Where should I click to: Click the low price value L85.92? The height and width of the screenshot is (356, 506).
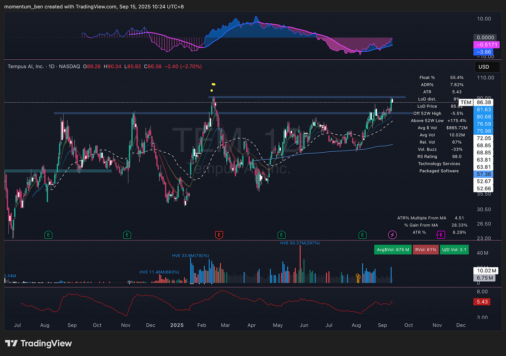pos(133,66)
